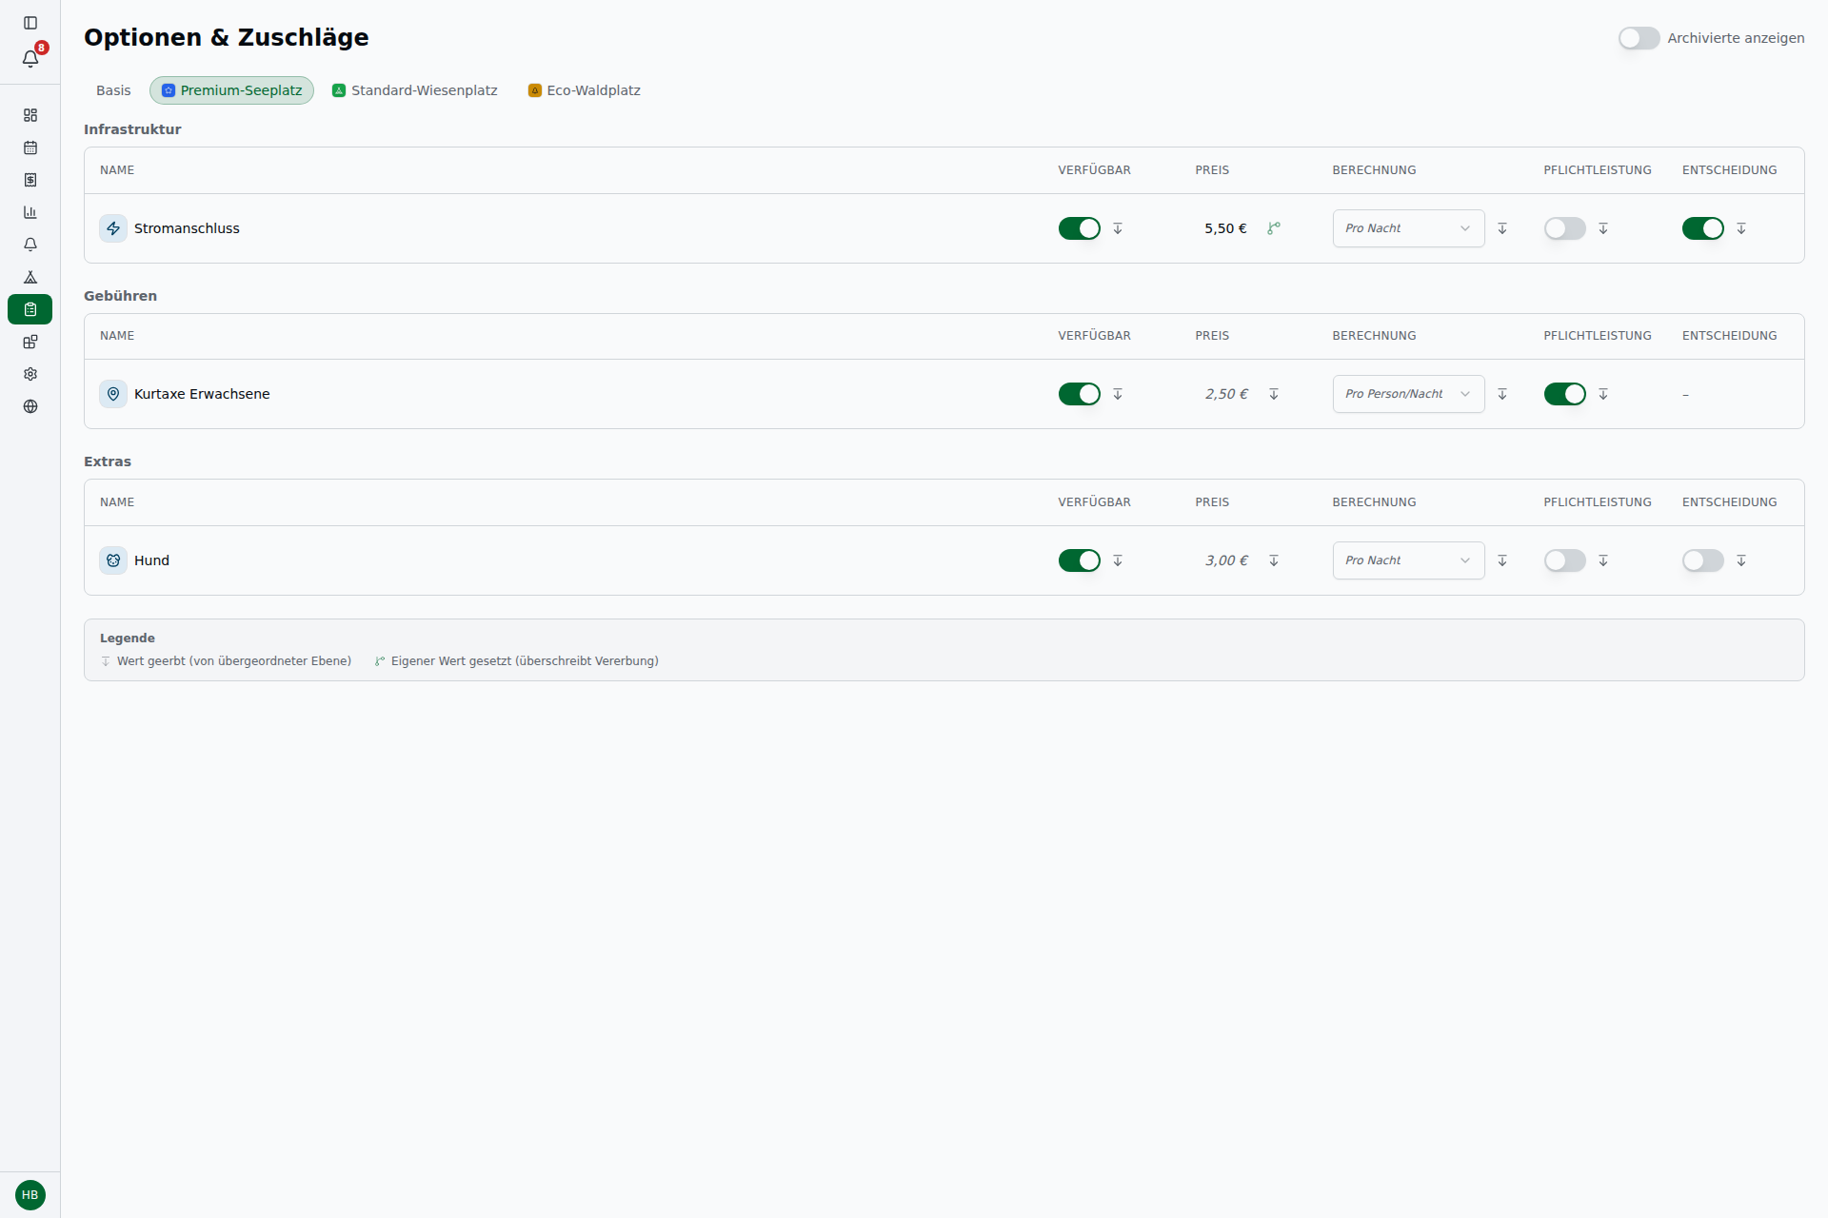Viewport: 1828px width, 1218px height.
Task: Click inherit icon beside Kurtaxe Pflichtleistung toggle
Action: tap(1603, 394)
